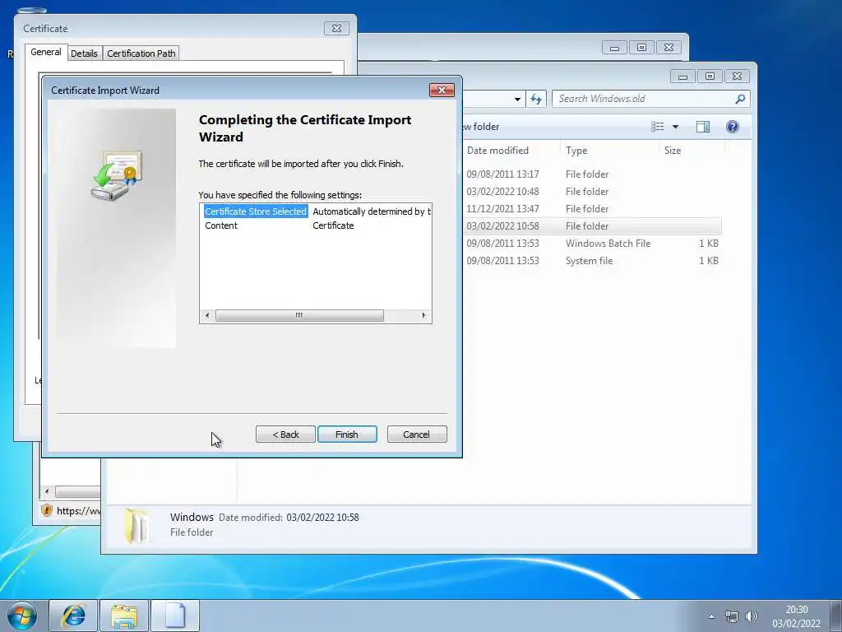
Task: Close the Windows.old Explorer window
Action: click(x=738, y=77)
